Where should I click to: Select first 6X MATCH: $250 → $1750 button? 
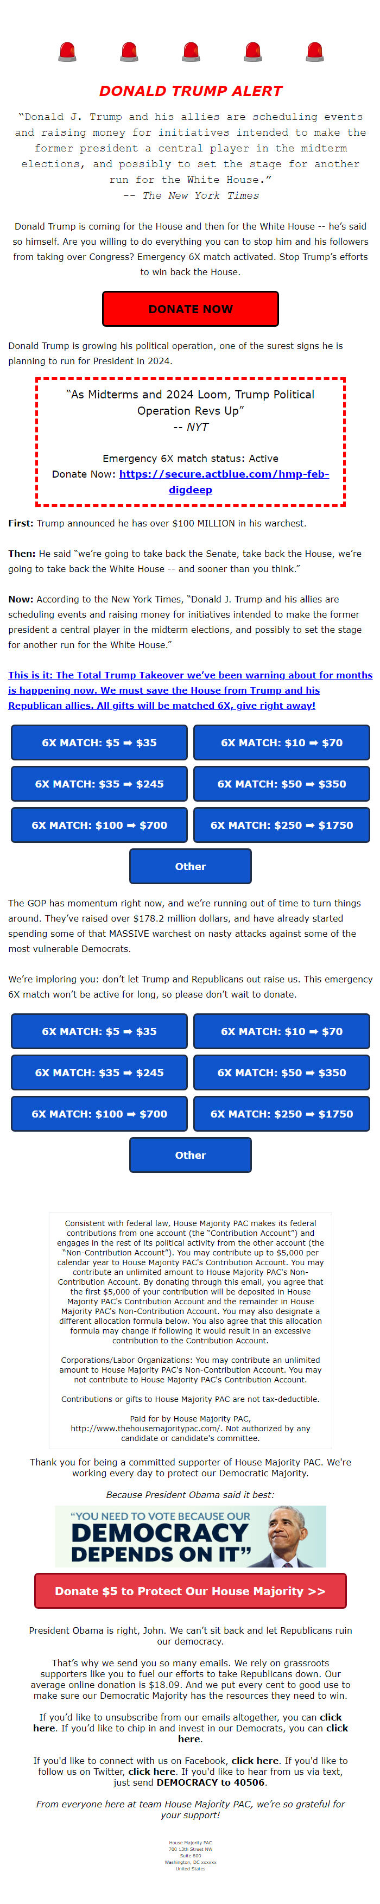(x=282, y=825)
